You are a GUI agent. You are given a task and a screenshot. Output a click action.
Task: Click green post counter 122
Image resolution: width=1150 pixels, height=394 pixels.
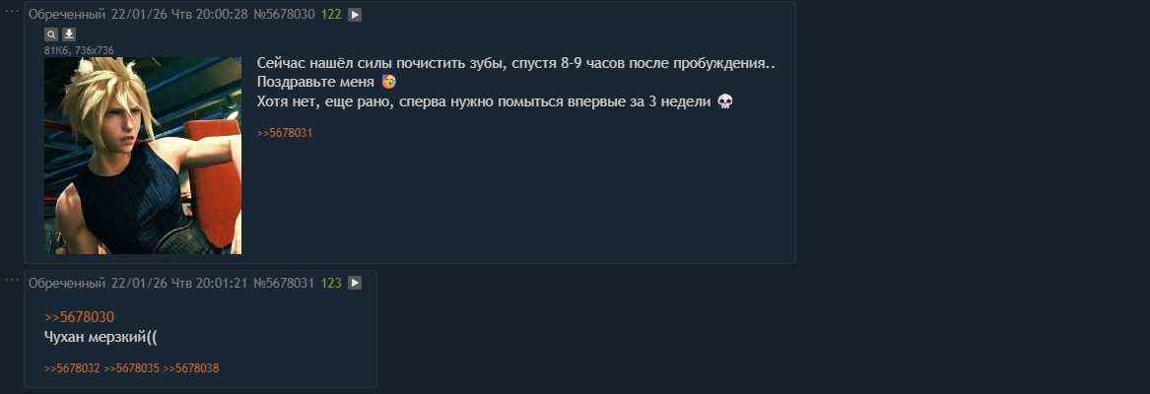click(331, 15)
